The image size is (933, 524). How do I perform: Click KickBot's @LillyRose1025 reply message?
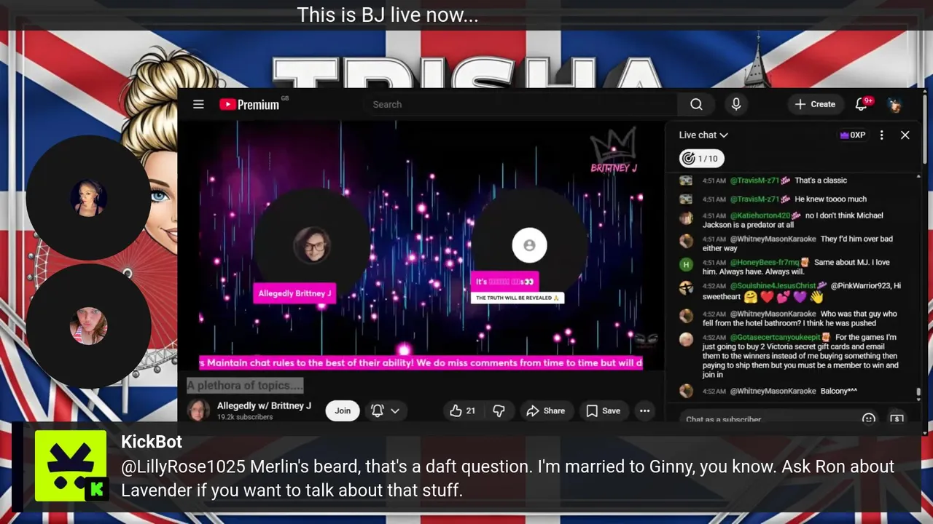(x=507, y=478)
